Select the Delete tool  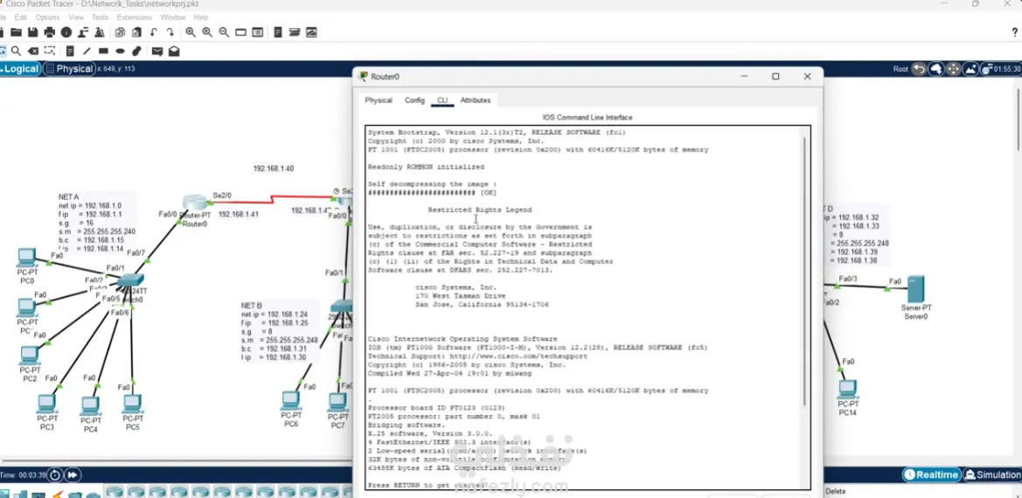pos(32,51)
